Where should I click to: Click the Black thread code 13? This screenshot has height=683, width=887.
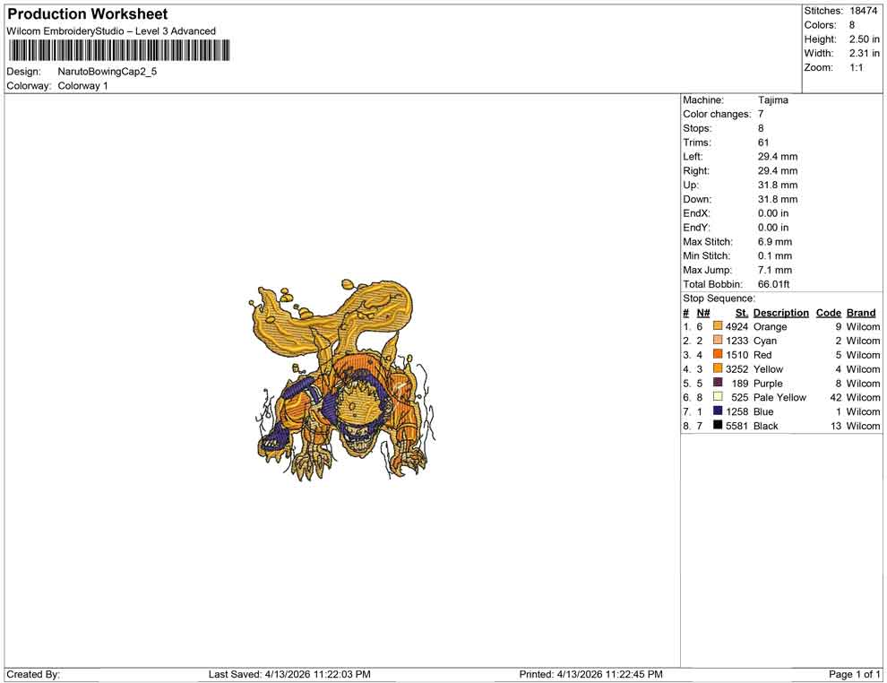[836, 426]
